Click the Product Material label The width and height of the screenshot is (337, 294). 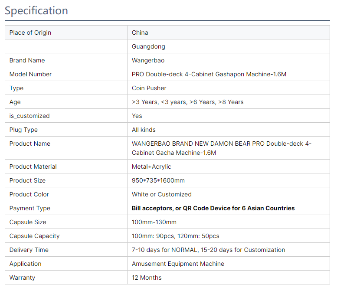33,167
